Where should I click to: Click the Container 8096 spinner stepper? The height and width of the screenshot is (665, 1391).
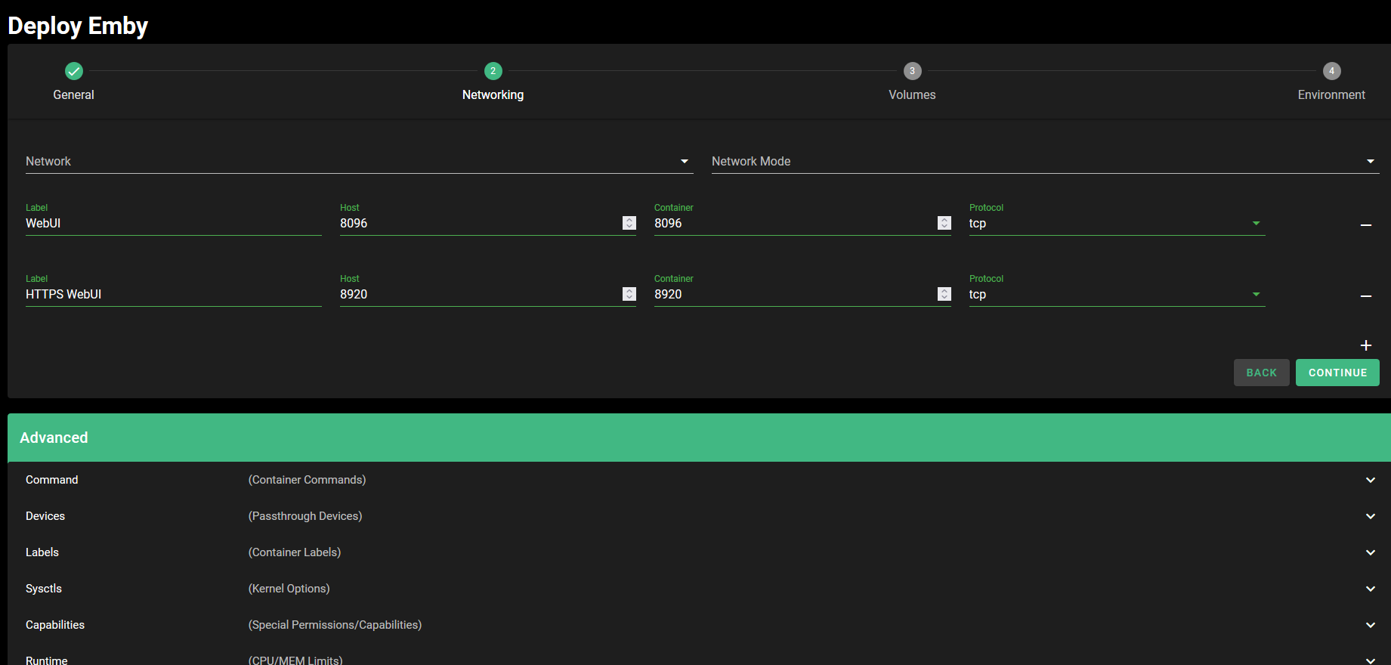944,223
